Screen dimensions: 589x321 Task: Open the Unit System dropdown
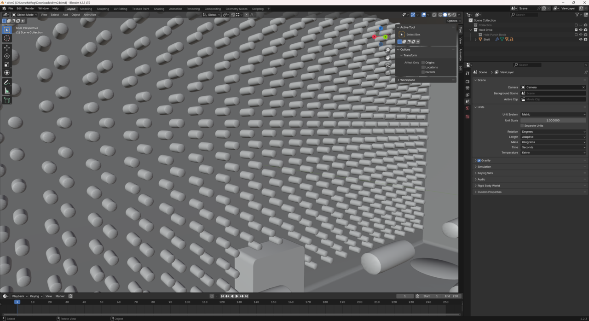pos(553,114)
